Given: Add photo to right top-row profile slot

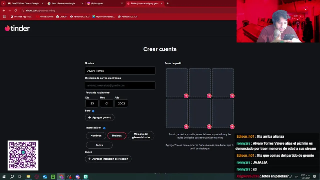Looking at the screenshot, I should pos(232,96).
